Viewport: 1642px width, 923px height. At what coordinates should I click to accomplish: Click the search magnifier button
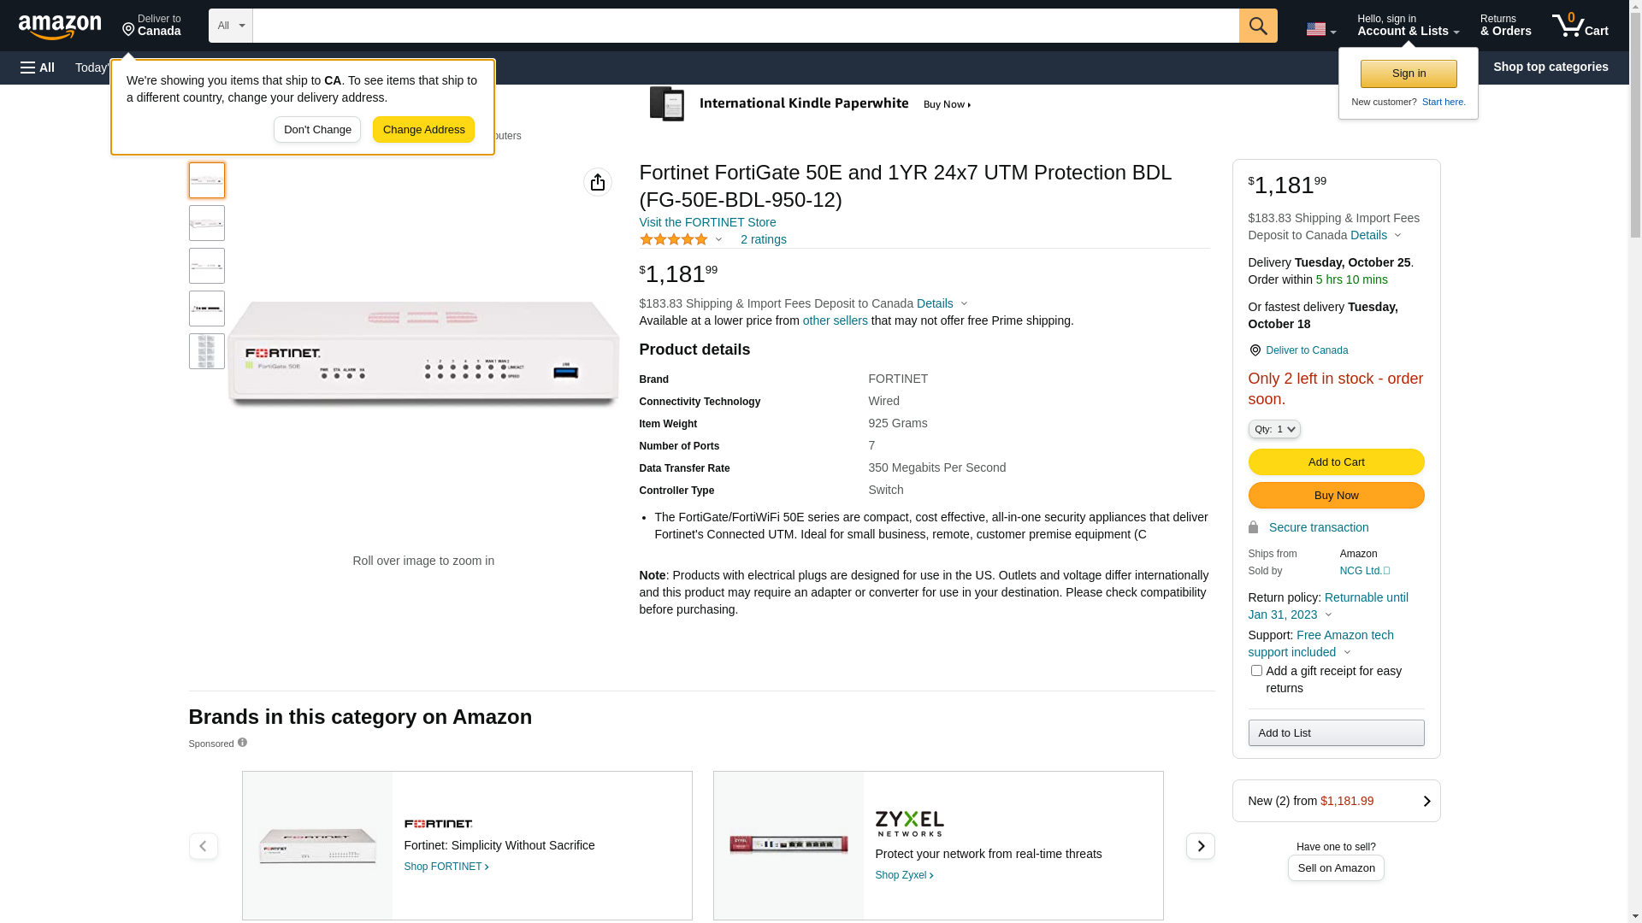[x=1257, y=26]
